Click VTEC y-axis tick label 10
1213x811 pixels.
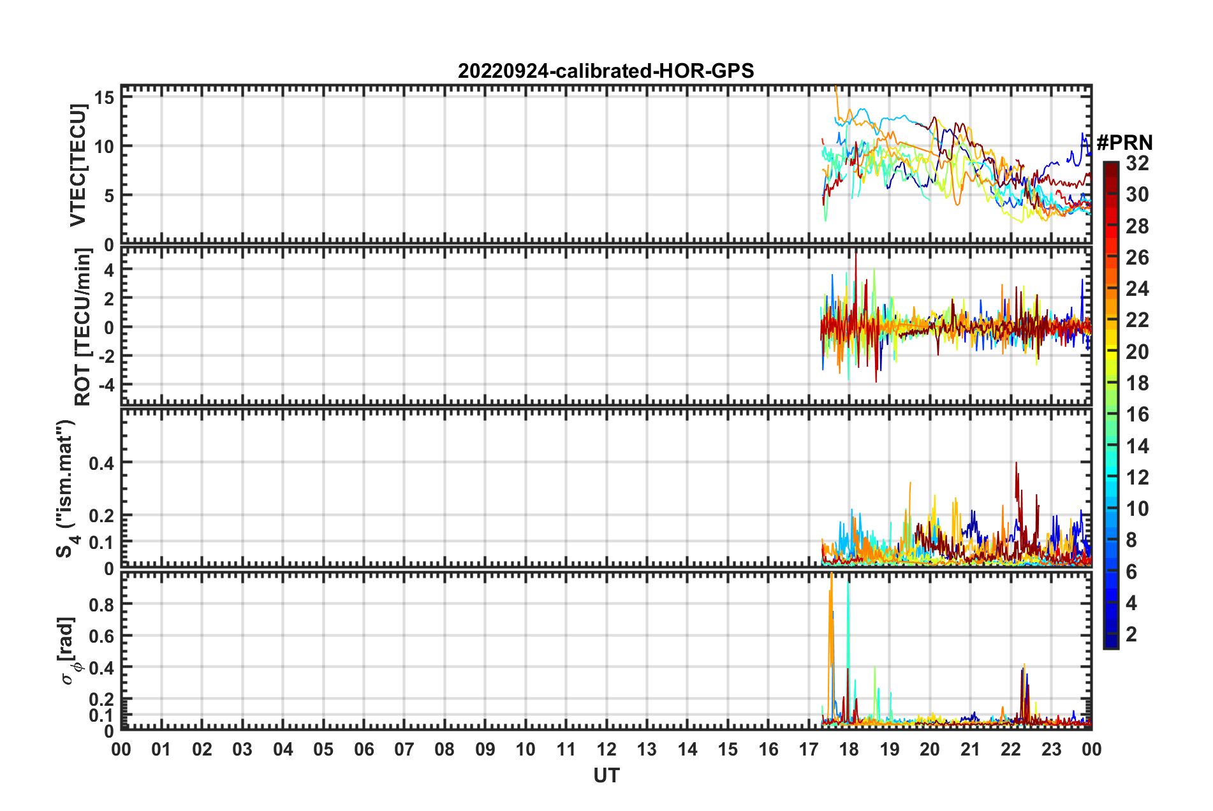[x=104, y=147]
